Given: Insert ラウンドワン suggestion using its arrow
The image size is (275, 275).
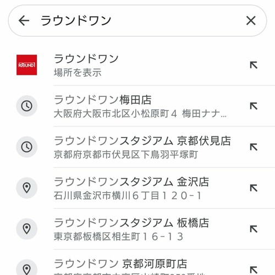Looking at the screenshot, I should [x=254, y=65].
